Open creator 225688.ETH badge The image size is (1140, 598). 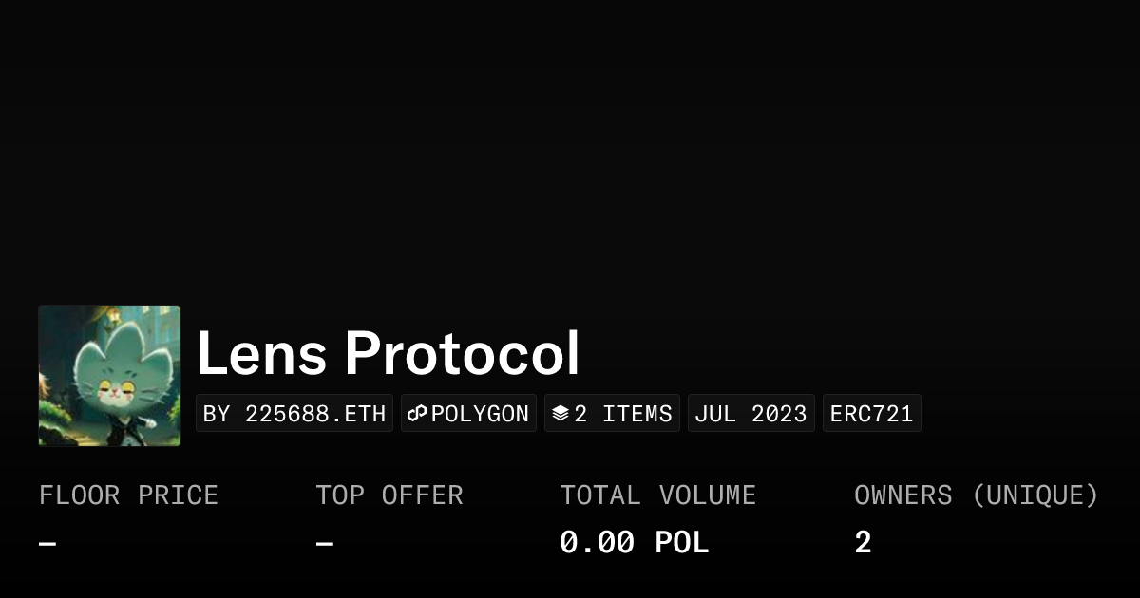(294, 414)
